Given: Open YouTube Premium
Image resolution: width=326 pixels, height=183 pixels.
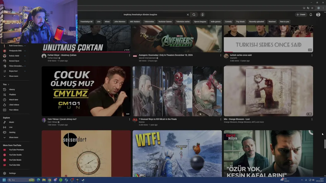Looking at the screenshot, I should [16, 150].
